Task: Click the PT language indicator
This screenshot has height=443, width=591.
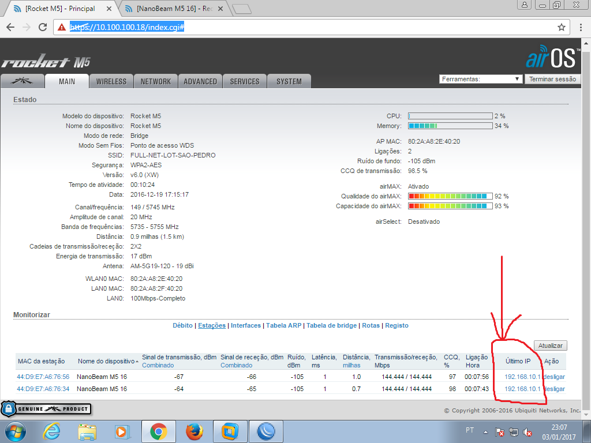Action: click(470, 430)
